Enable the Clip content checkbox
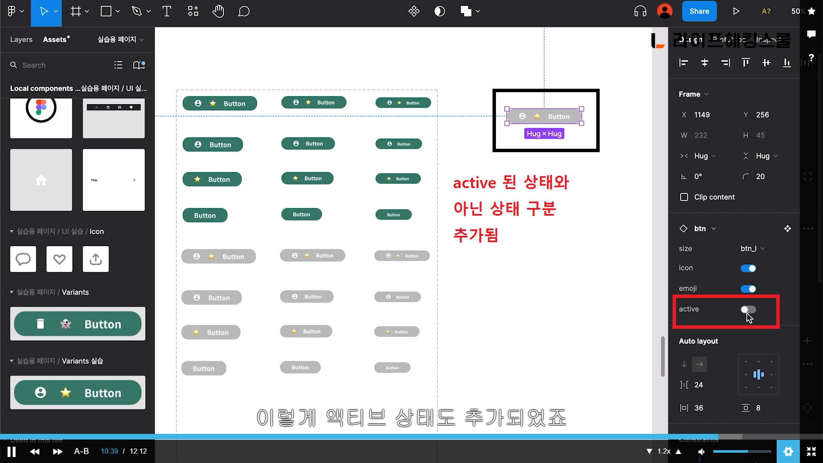The width and height of the screenshot is (823, 463). point(684,197)
